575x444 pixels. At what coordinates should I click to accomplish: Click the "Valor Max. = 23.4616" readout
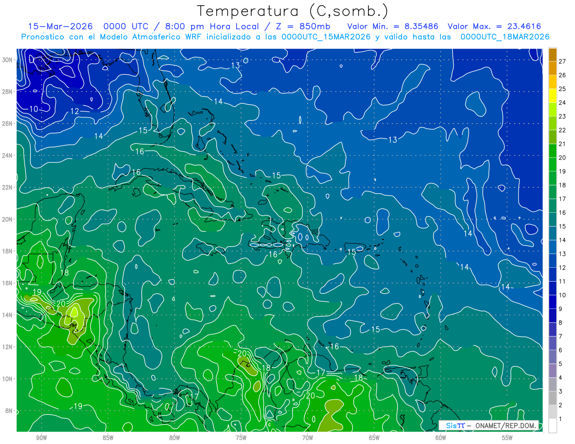pyautogui.click(x=495, y=26)
